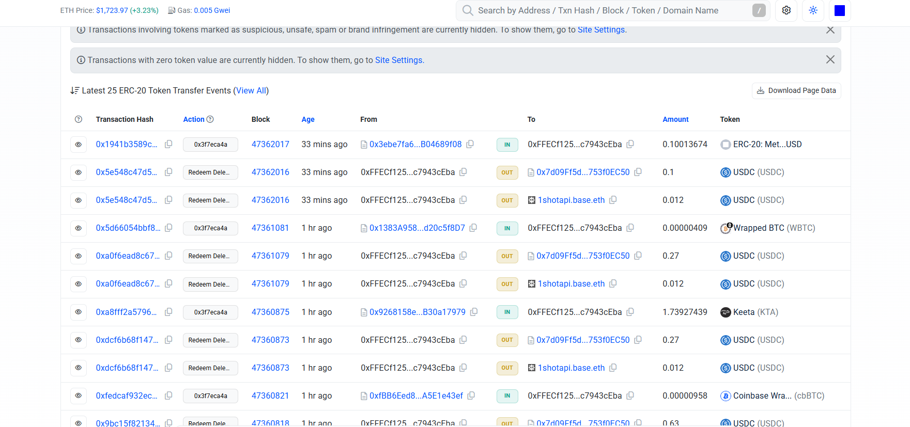Click the IN badge in Wrapped BTC row
The width and height of the screenshot is (910, 427).
507,228
